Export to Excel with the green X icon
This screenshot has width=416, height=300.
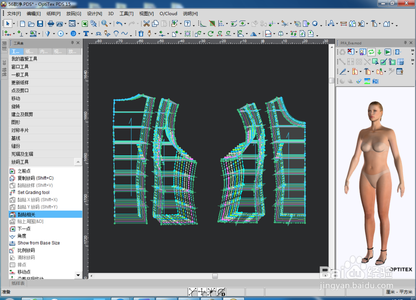tap(85, 24)
